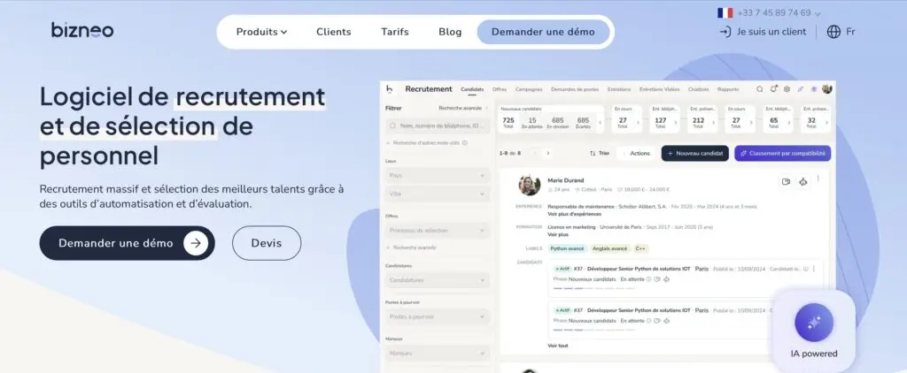Open notifications bell in the Recrutement header
Viewport: 907px width, 373px height.
(773, 89)
